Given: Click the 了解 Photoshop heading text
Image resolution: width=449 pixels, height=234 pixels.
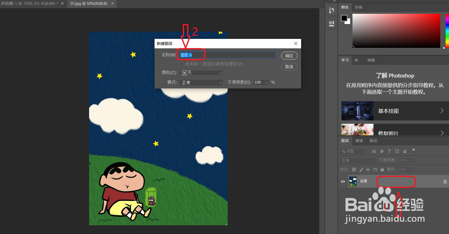Looking at the screenshot, I should pos(395,76).
